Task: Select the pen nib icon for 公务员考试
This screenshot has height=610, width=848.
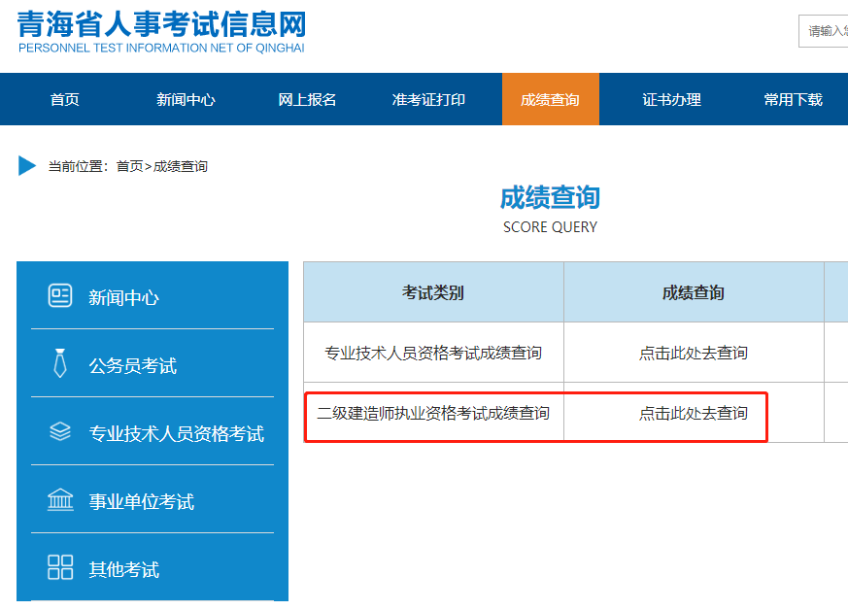Action: 60,361
